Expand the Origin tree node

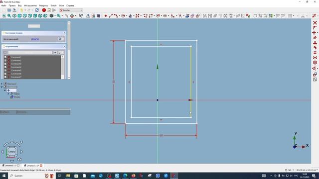[x=8, y=94]
